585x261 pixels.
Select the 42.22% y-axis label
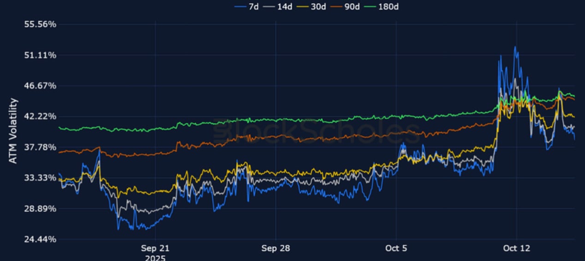(40, 116)
